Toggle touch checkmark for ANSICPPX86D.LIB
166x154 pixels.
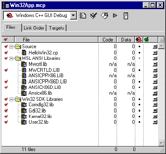[x=6, y=82]
